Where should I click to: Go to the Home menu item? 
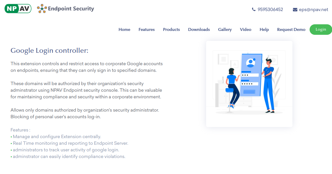[124, 30]
